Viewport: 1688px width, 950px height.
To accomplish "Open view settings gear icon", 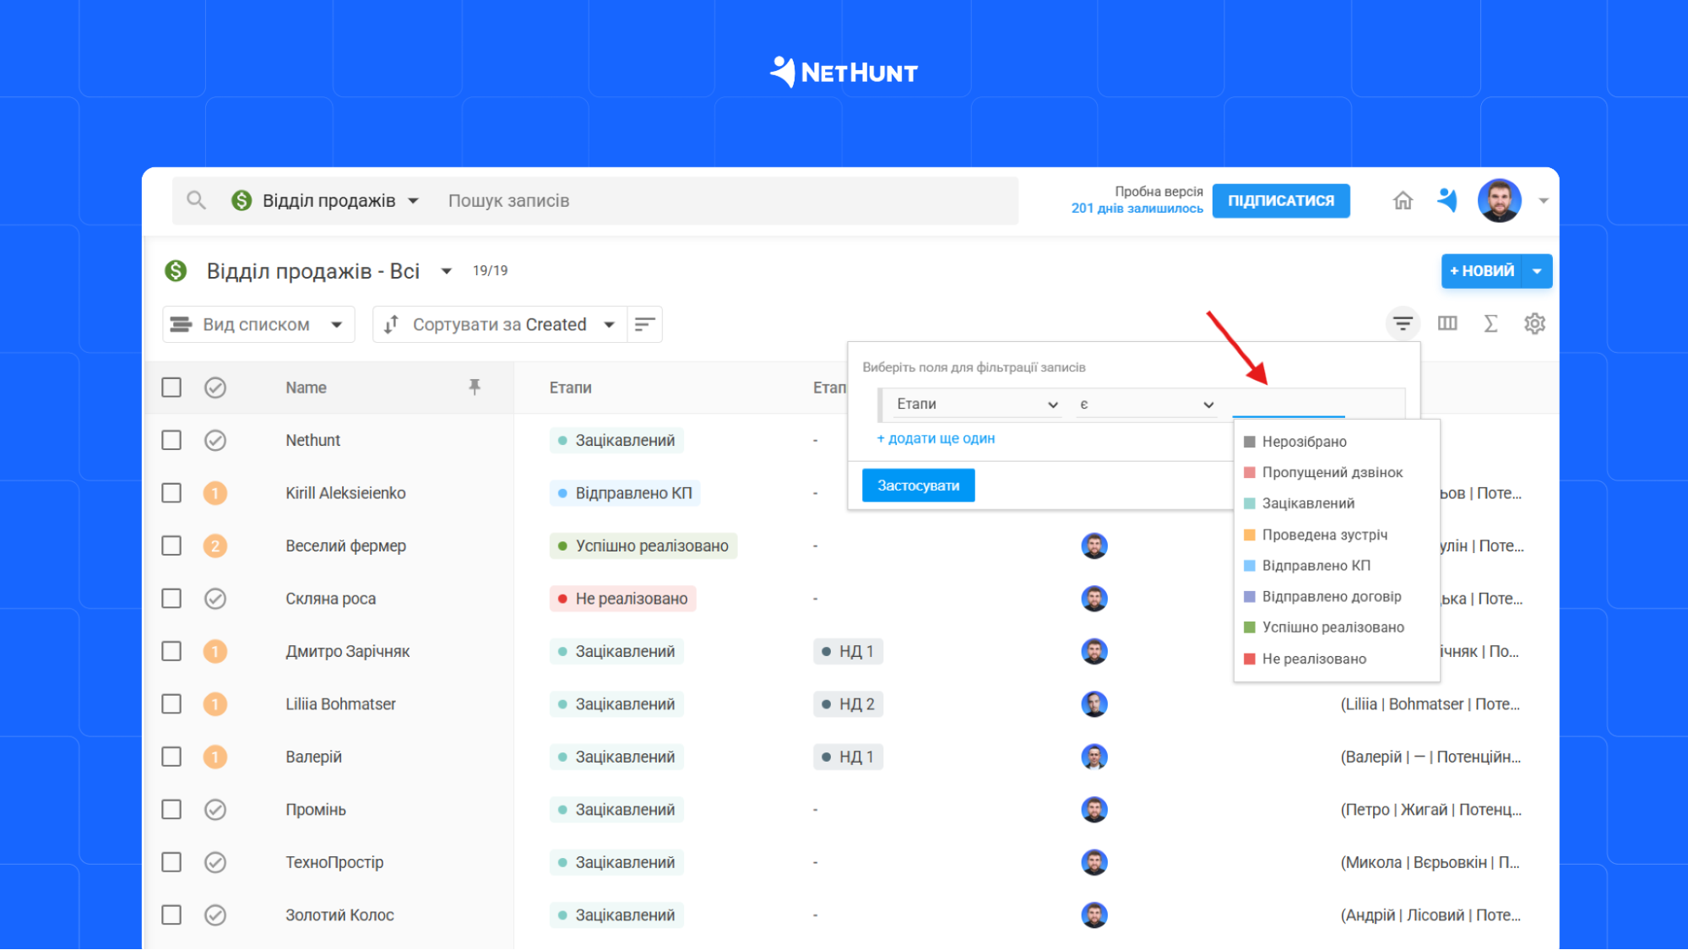I will (1534, 323).
